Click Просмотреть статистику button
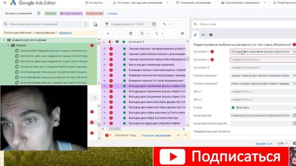The height and width of the screenshot is (166, 296). pyautogui.click(x=240, y=3)
